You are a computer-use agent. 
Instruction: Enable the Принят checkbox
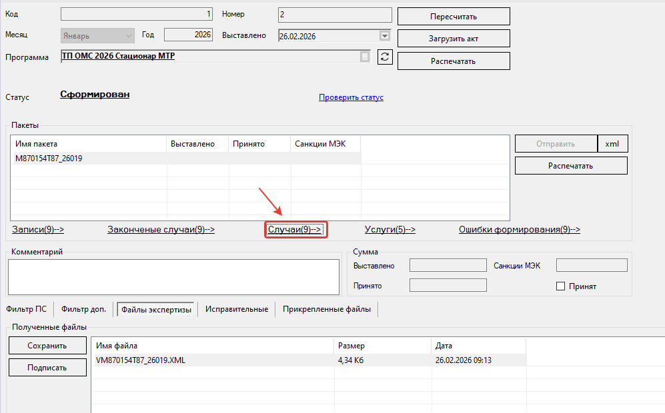560,286
